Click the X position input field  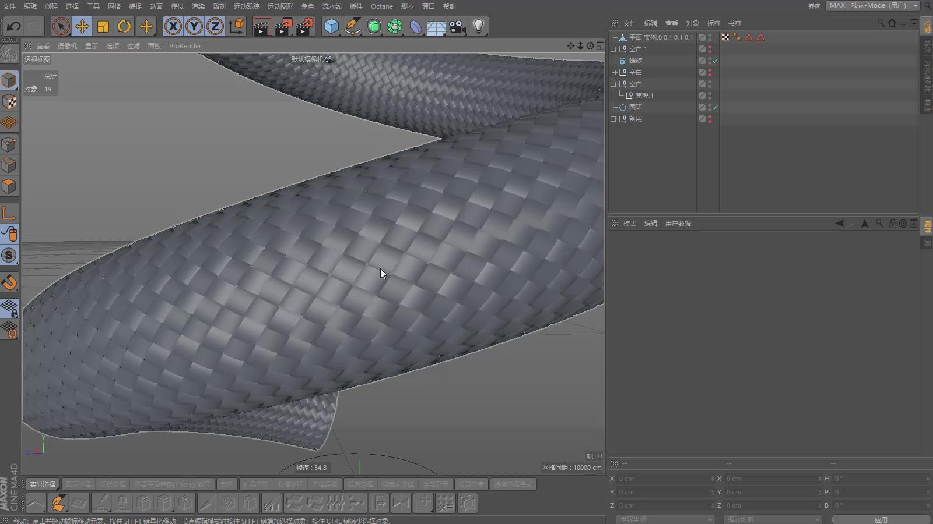tap(664, 479)
